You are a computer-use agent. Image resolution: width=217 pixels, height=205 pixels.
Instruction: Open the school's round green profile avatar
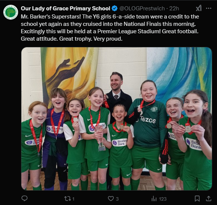pyautogui.click(x=11, y=12)
